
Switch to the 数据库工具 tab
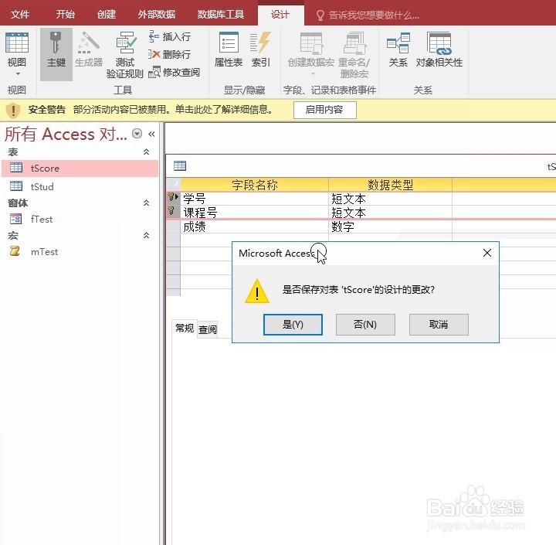pyautogui.click(x=220, y=15)
